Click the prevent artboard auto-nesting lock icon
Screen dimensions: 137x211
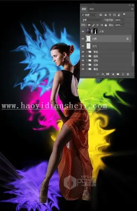coord(102,25)
